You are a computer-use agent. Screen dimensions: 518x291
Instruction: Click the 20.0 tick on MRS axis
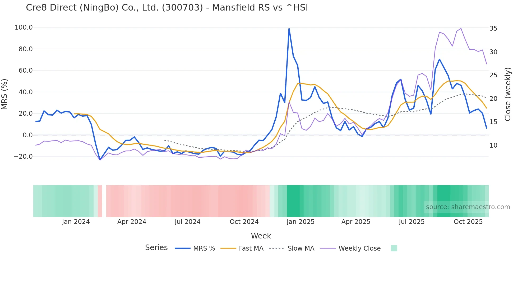click(26, 114)
